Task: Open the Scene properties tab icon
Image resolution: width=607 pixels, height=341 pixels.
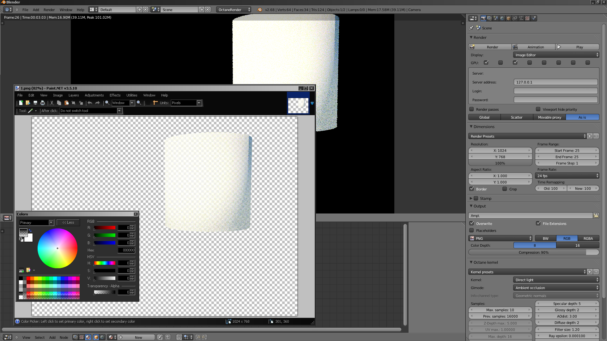Action: [x=496, y=18]
